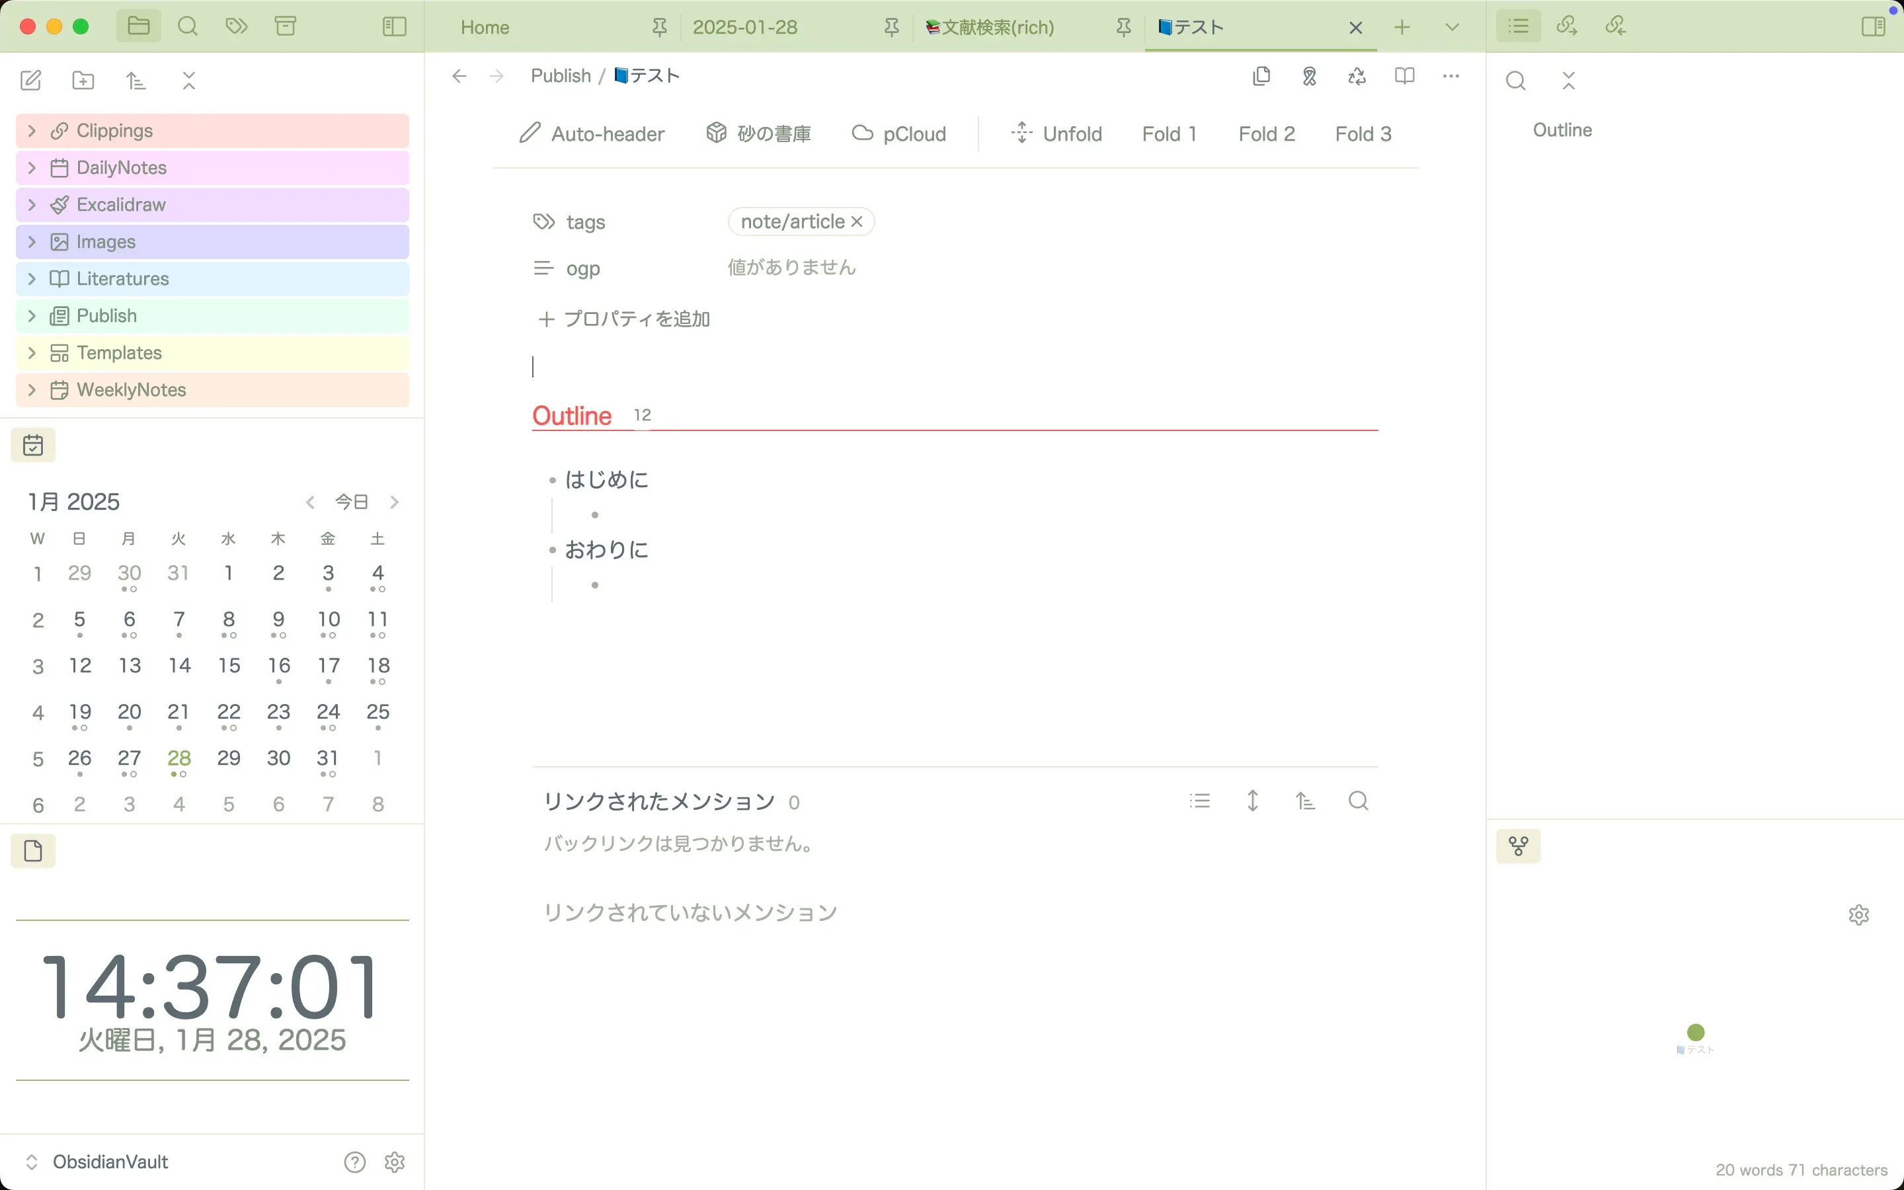Open the tags pane icon
1904x1190 pixels.
(236, 26)
